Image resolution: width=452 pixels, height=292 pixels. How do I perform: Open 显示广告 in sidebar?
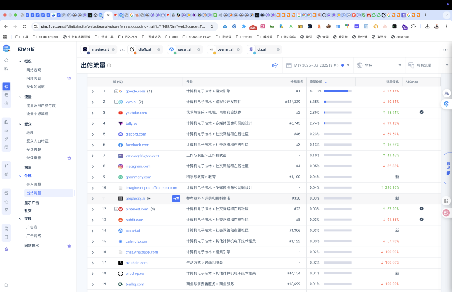point(31,203)
